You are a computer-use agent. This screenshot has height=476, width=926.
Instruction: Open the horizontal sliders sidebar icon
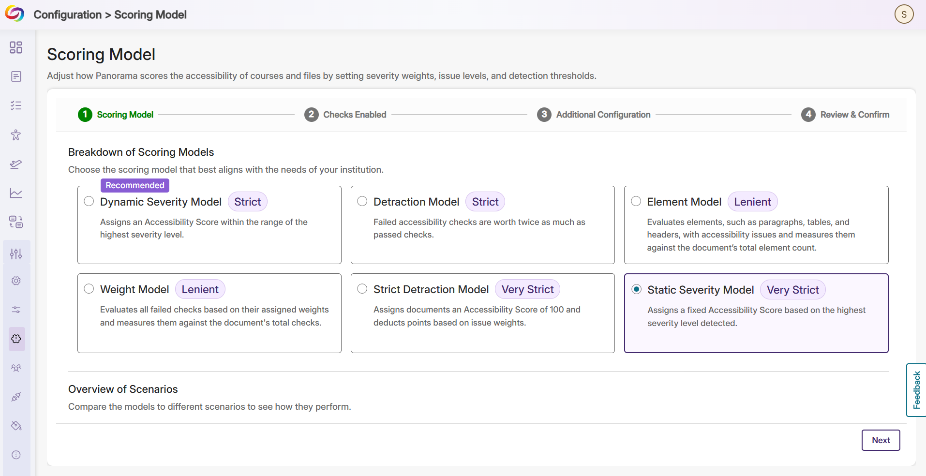tap(16, 310)
